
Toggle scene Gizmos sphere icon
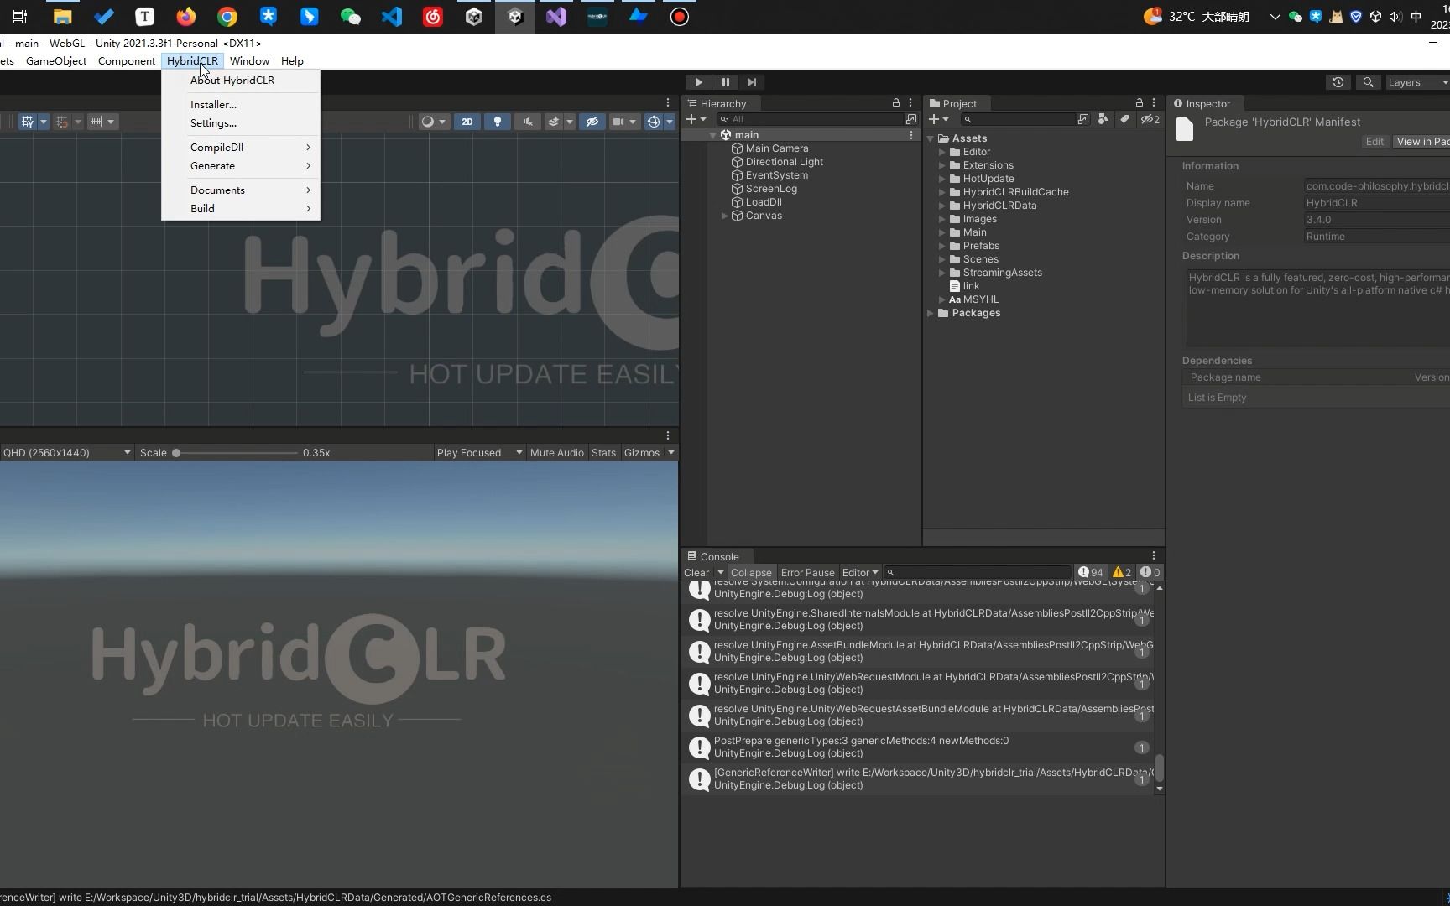654,122
